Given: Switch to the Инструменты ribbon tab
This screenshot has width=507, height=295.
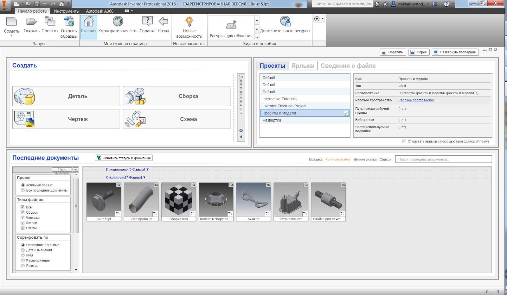Looking at the screenshot, I should [67, 11].
